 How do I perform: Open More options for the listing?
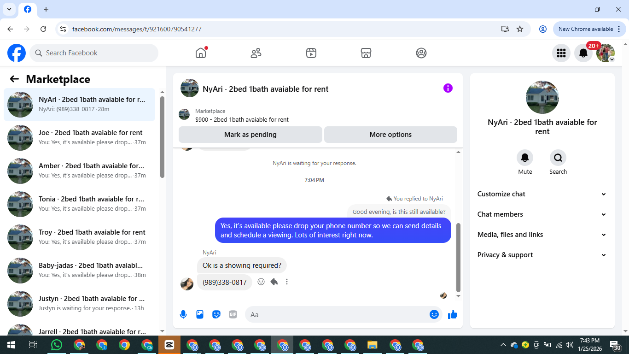(x=390, y=135)
